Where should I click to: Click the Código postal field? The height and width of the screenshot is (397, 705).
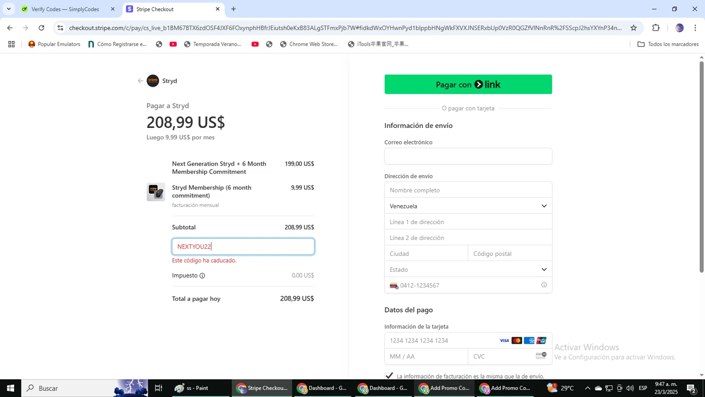pos(510,254)
